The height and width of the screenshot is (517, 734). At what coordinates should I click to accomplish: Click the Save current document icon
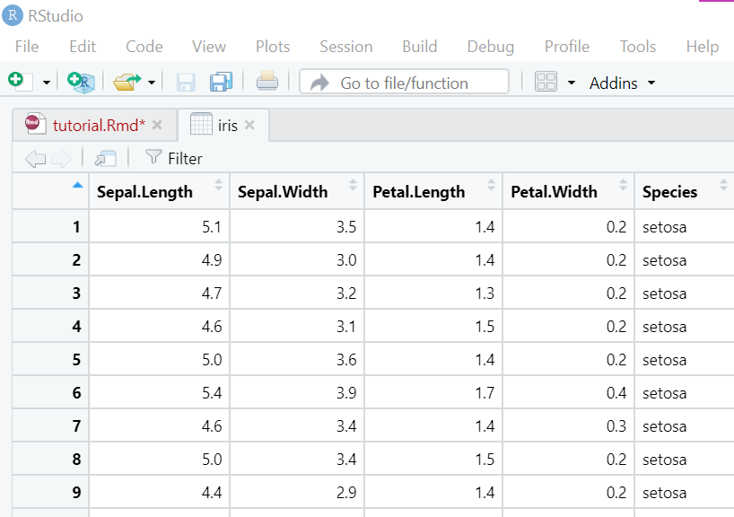(186, 83)
